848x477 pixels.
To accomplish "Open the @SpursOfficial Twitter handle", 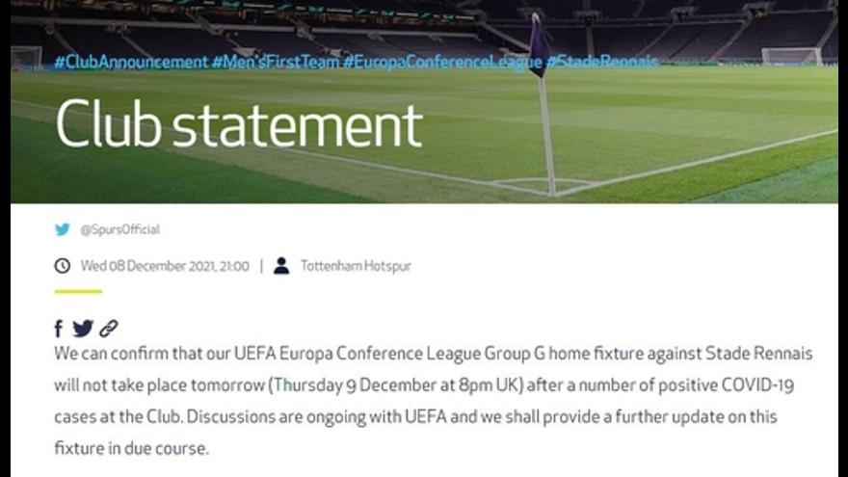I will click(119, 230).
